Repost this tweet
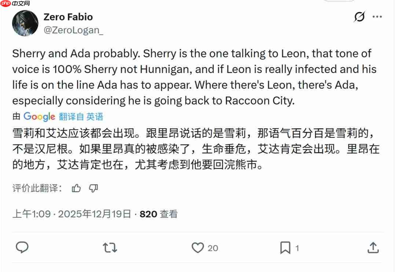396x272 pixels. coord(110,248)
